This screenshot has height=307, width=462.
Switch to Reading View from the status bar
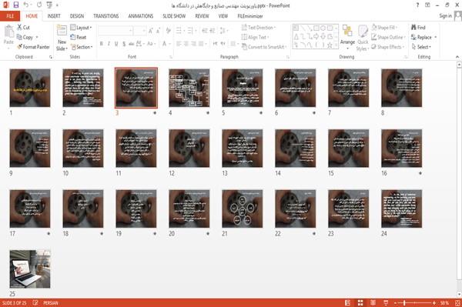[373, 303]
